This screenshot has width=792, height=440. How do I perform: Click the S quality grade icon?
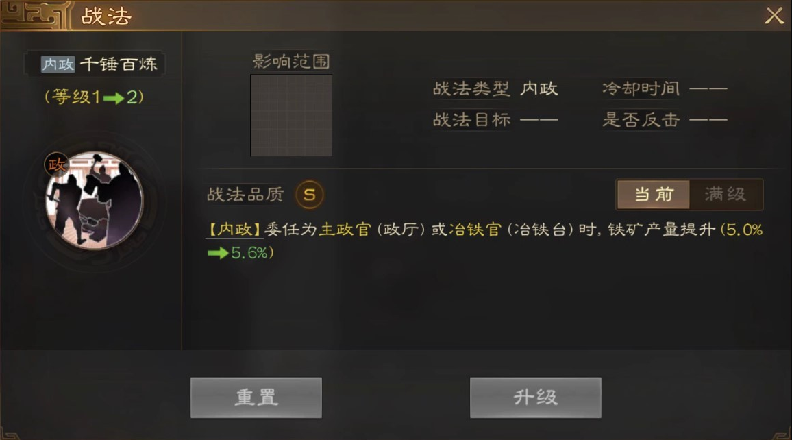pyautogui.click(x=309, y=195)
